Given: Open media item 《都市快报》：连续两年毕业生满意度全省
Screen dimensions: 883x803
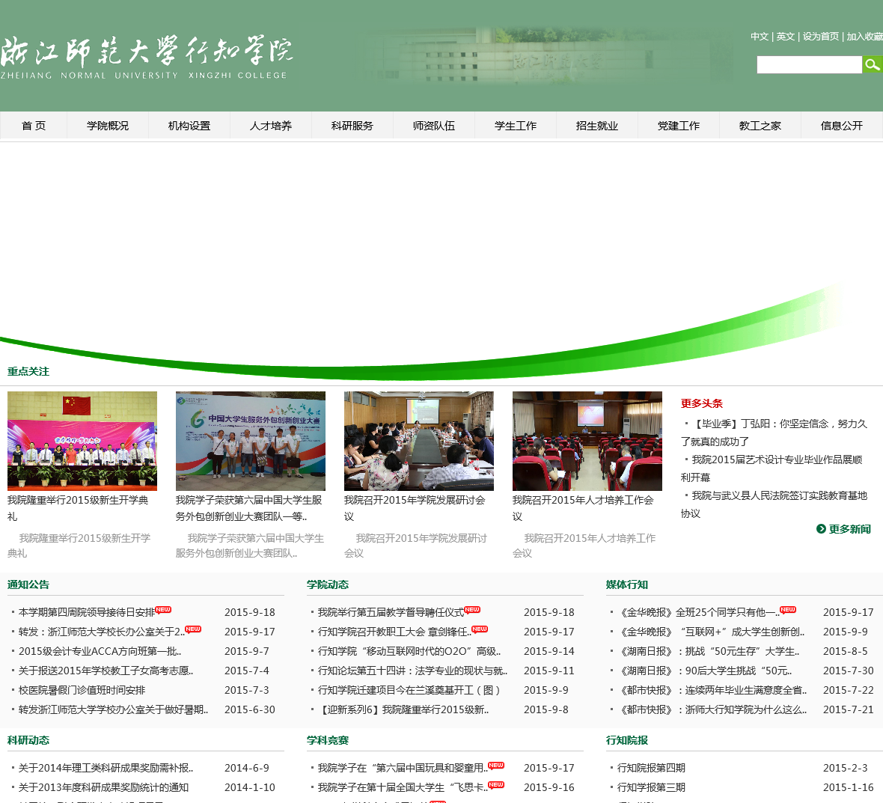Looking at the screenshot, I should coord(712,690).
